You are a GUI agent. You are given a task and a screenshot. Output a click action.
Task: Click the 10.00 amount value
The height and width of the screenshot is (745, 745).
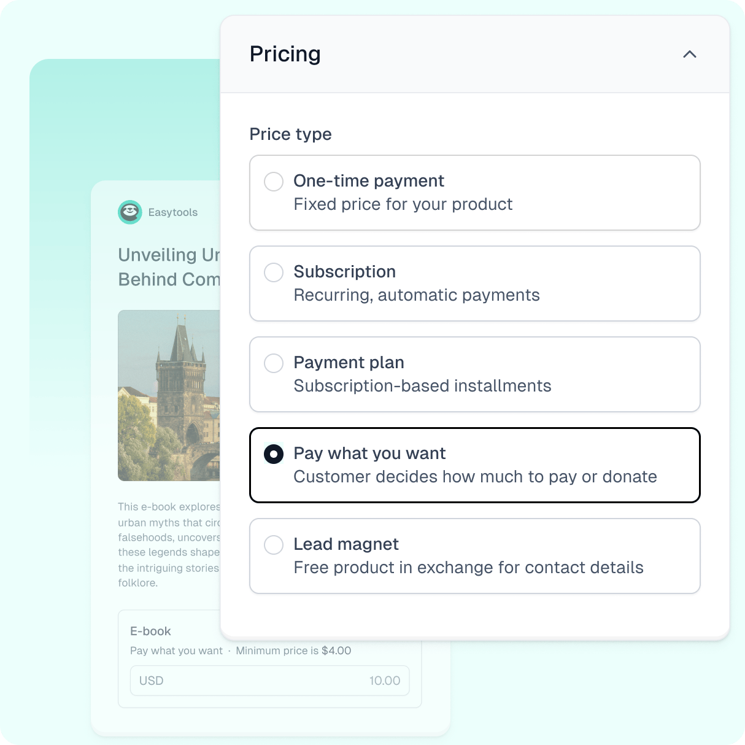385,681
